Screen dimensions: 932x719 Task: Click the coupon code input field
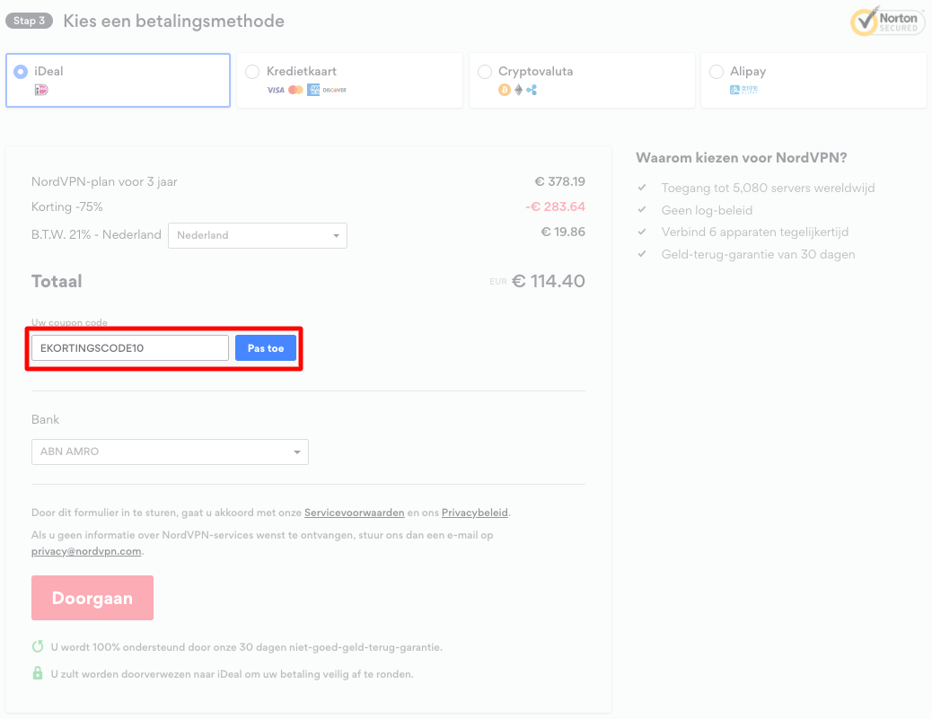pyautogui.click(x=130, y=348)
